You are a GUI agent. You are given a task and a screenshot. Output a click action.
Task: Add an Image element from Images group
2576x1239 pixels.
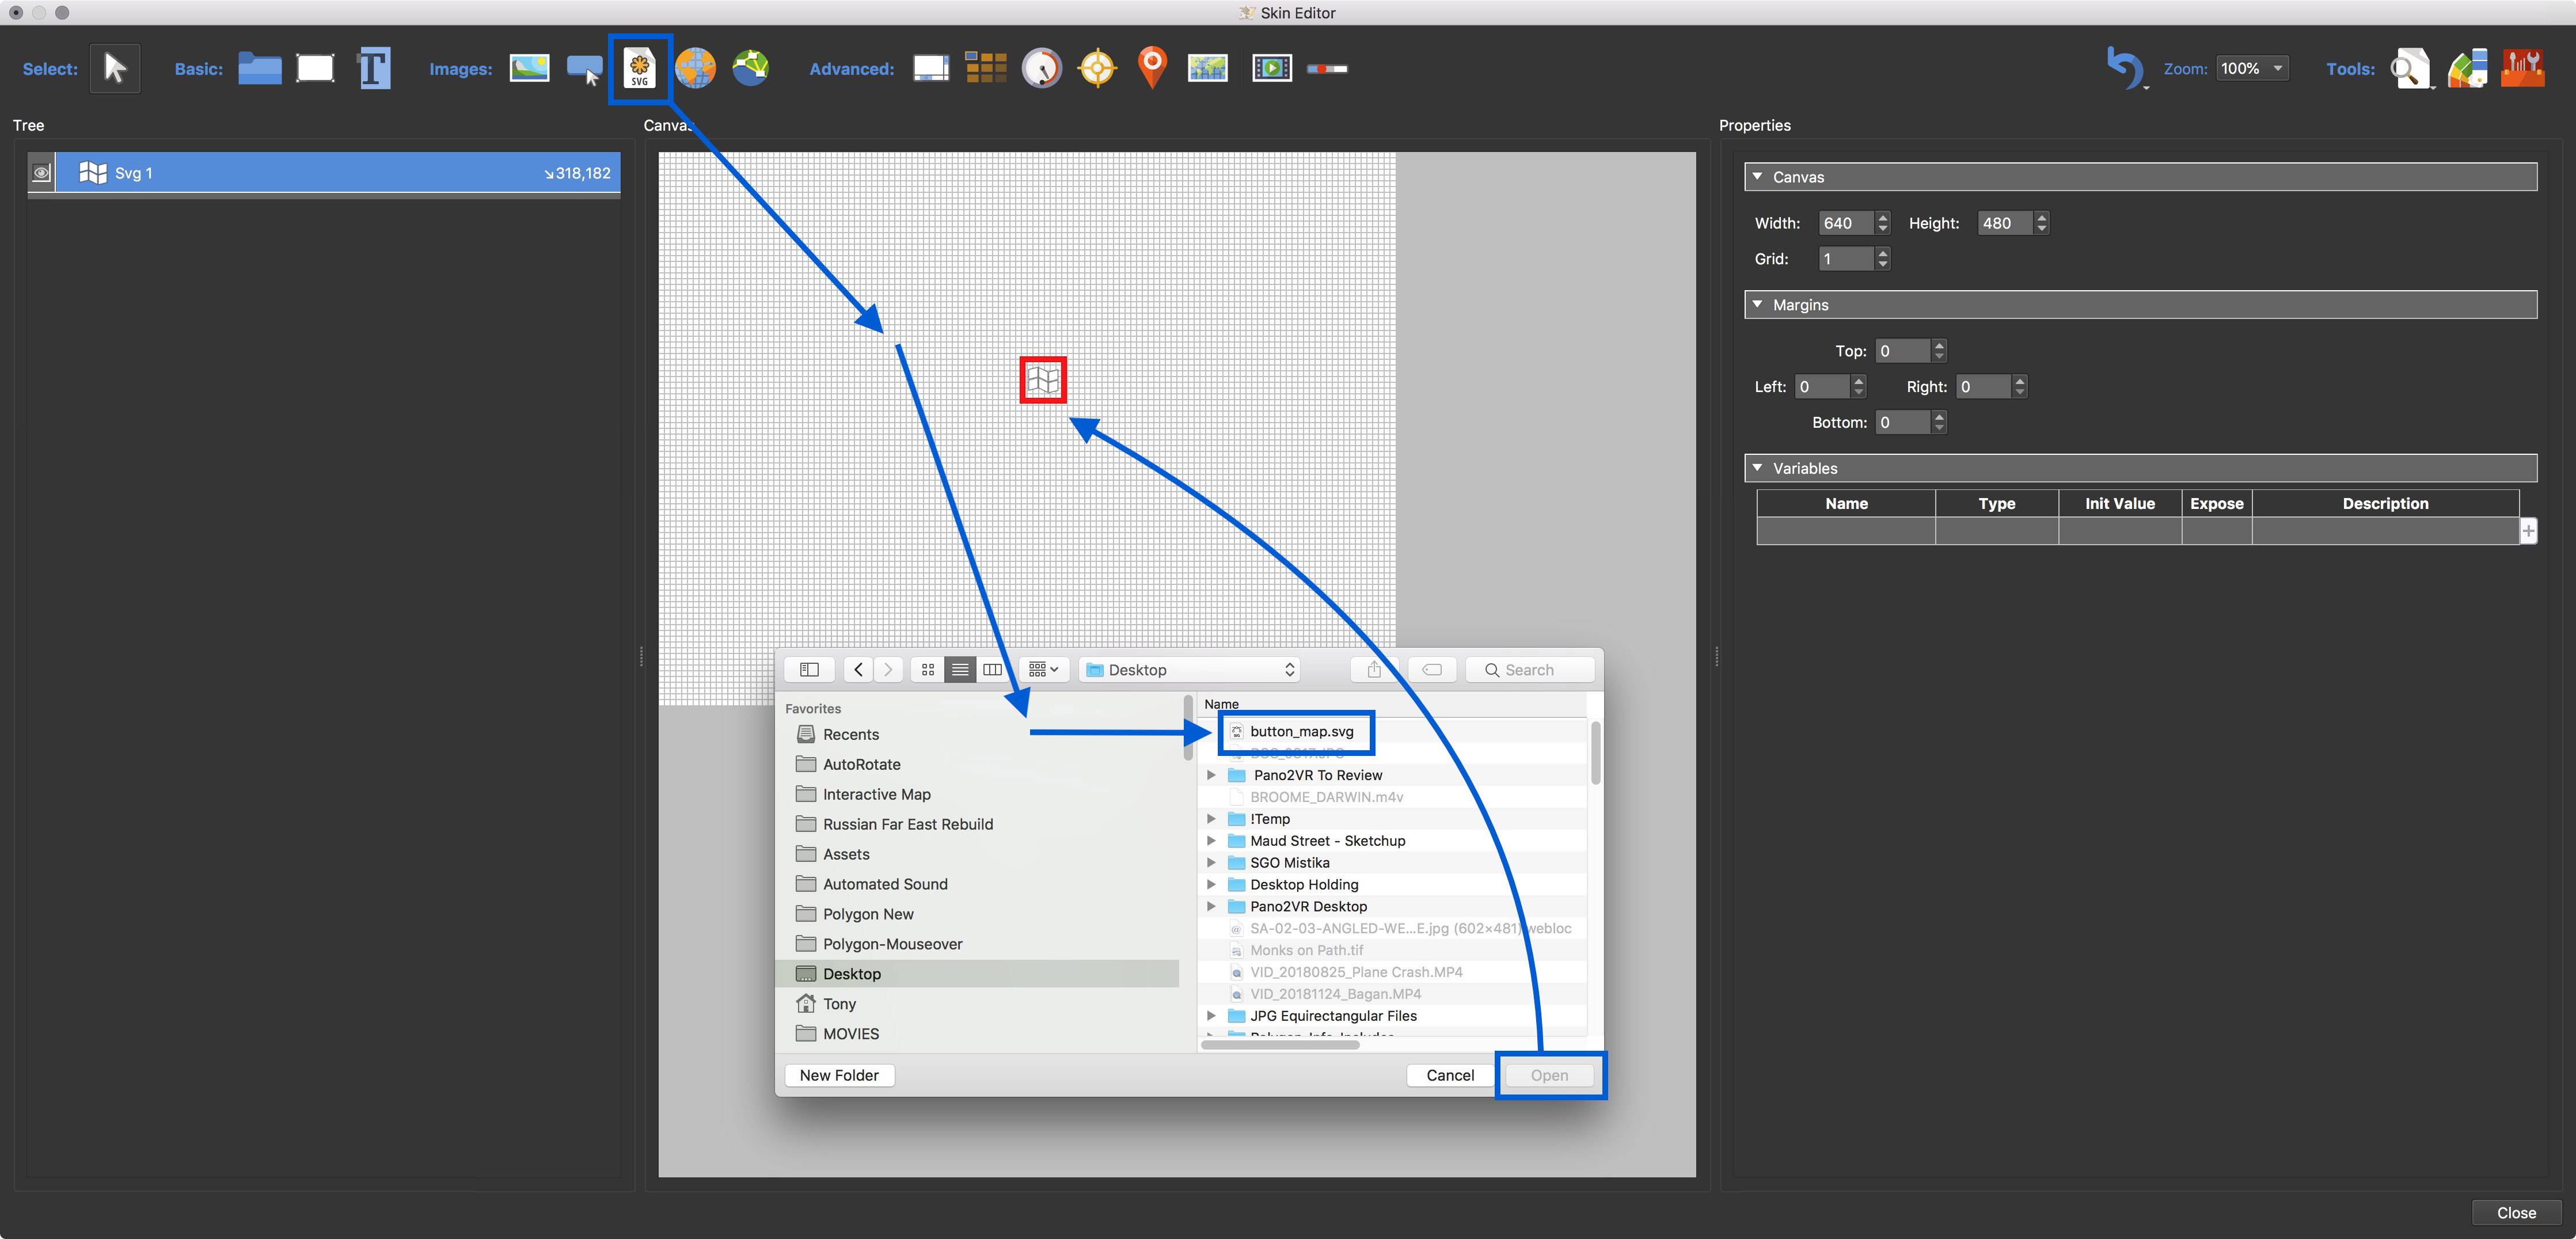click(529, 68)
